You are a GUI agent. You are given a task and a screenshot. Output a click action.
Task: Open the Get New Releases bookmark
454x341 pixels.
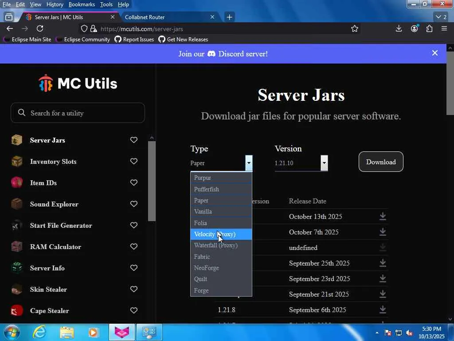[183, 39]
